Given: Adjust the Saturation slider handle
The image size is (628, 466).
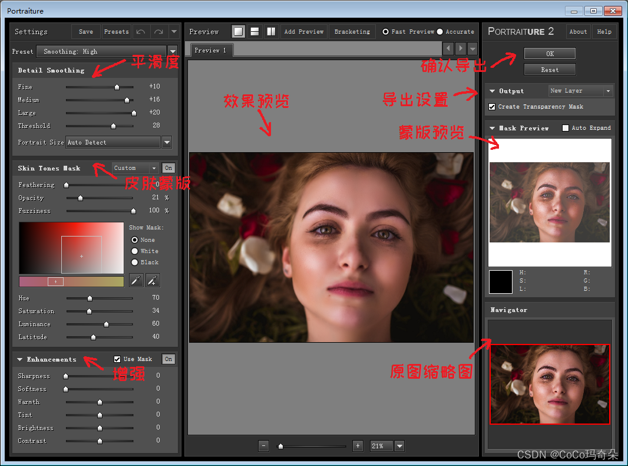Looking at the screenshot, I should click(90, 311).
